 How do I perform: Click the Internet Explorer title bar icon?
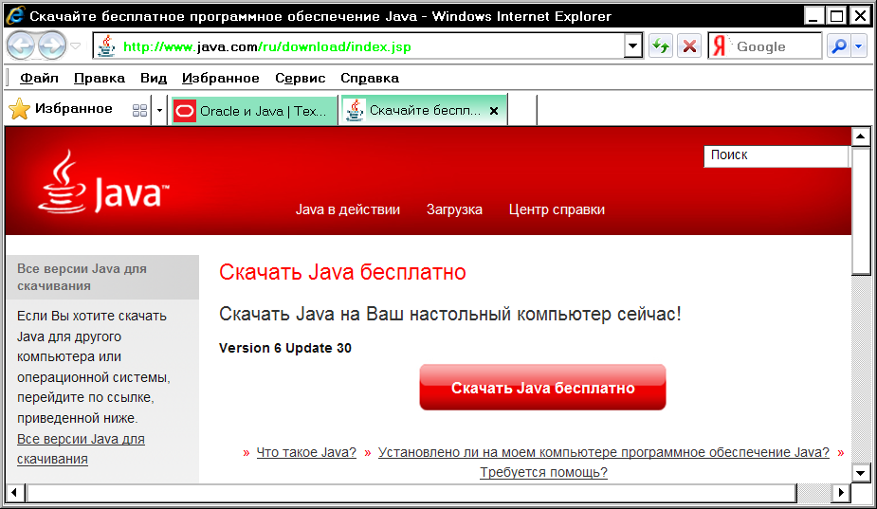(x=15, y=15)
